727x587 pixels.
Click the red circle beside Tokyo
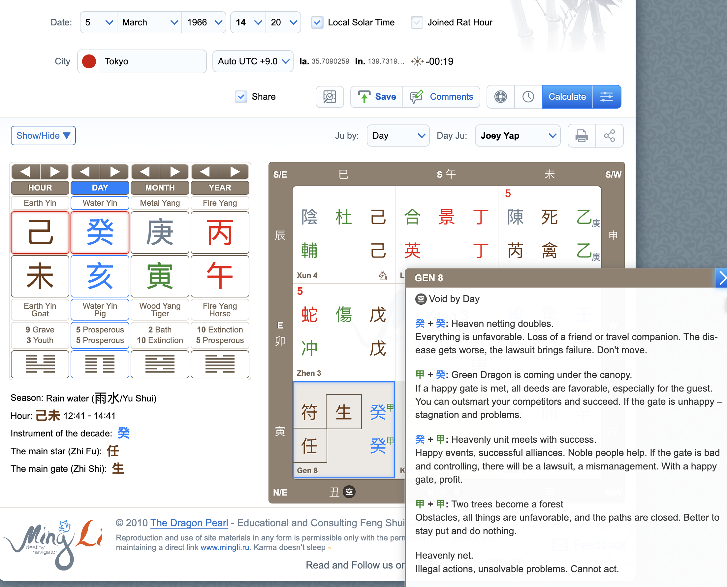pos(88,61)
